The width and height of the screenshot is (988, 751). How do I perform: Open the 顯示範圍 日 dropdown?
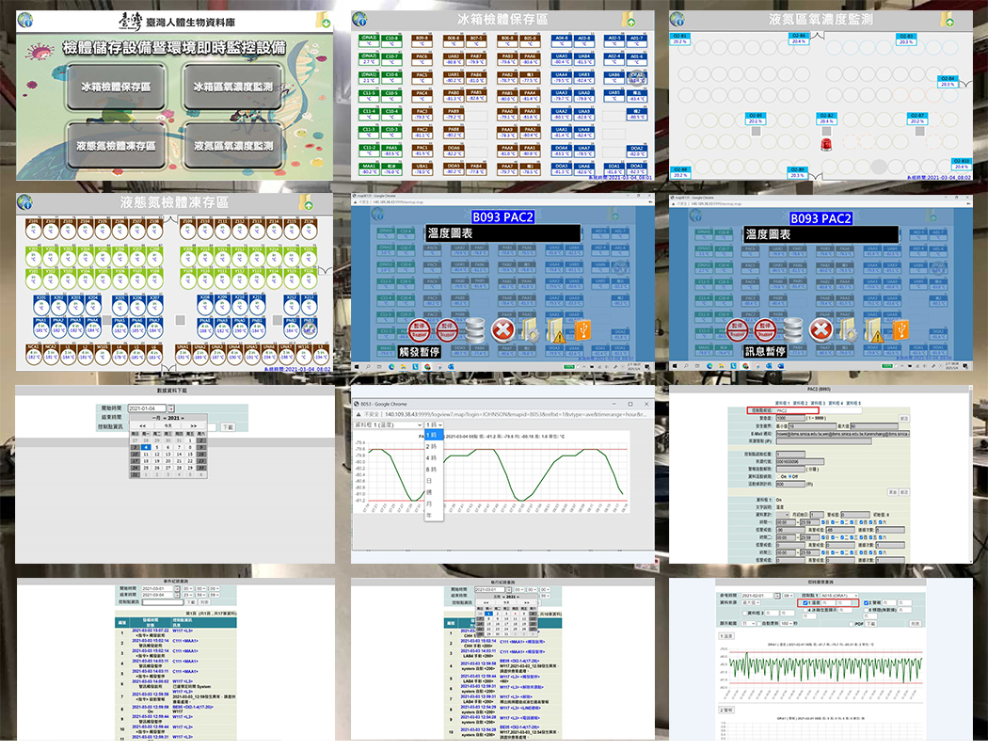pyautogui.click(x=748, y=623)
